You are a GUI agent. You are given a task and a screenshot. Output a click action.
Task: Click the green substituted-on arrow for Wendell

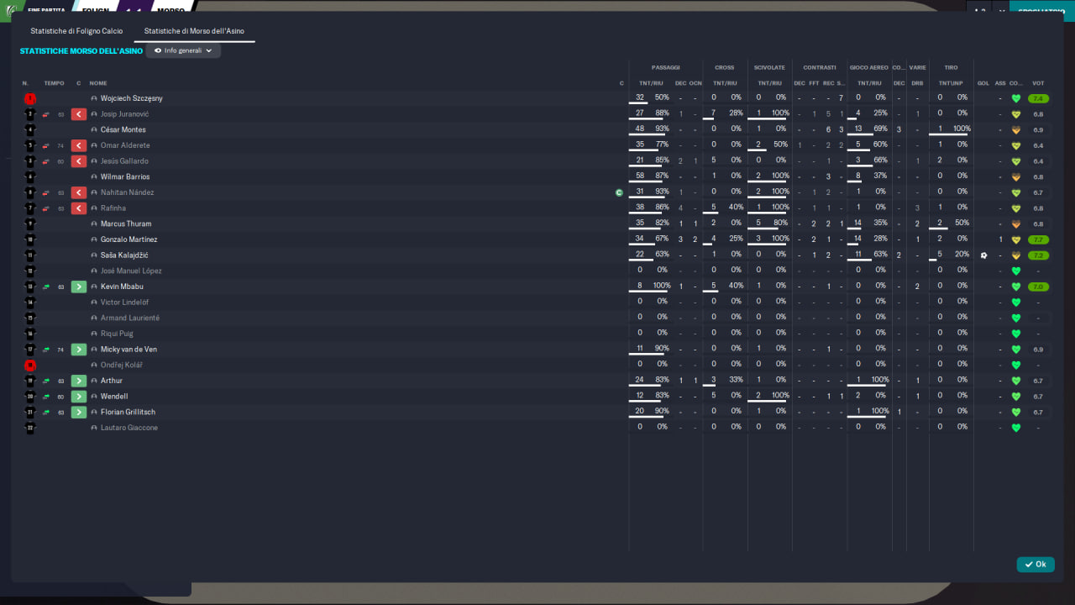tap(79, 397)
